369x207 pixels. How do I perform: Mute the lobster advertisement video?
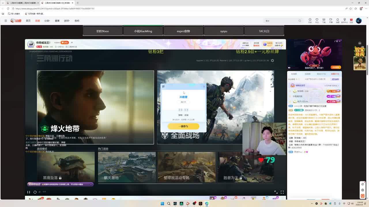click(x=289, y=68)
